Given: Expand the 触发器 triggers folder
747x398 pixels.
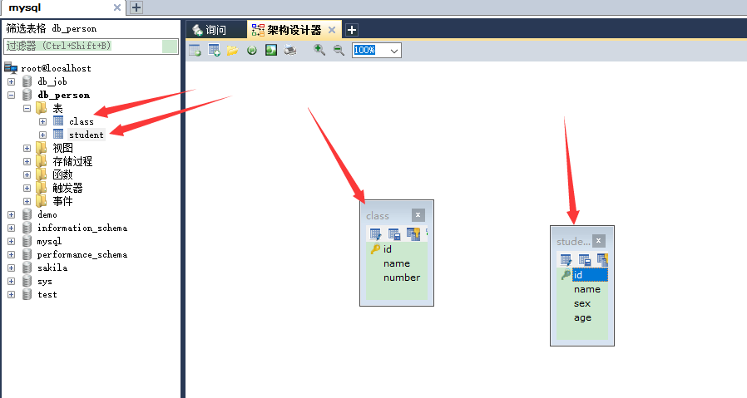Looking at the screenshot, I should (x=27, y=188).
